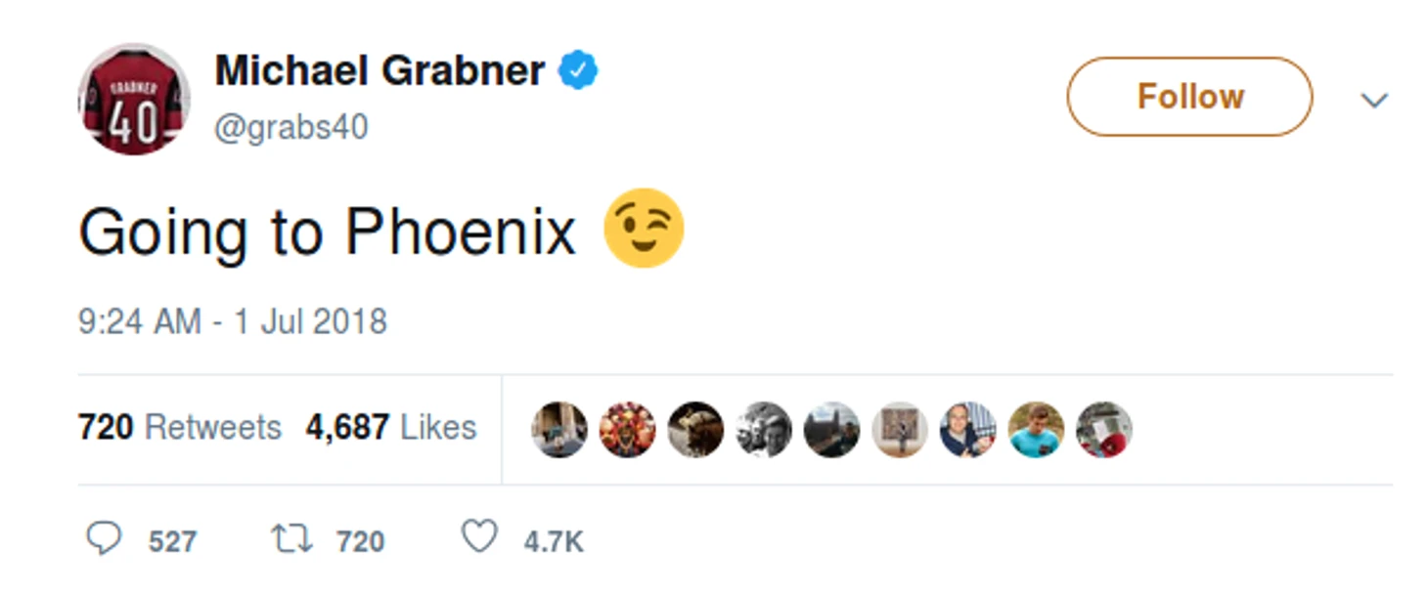This screenshot has height=594, width=1428.
Task: Click the blue-shirted liker's avatar
Action: 1036,430
